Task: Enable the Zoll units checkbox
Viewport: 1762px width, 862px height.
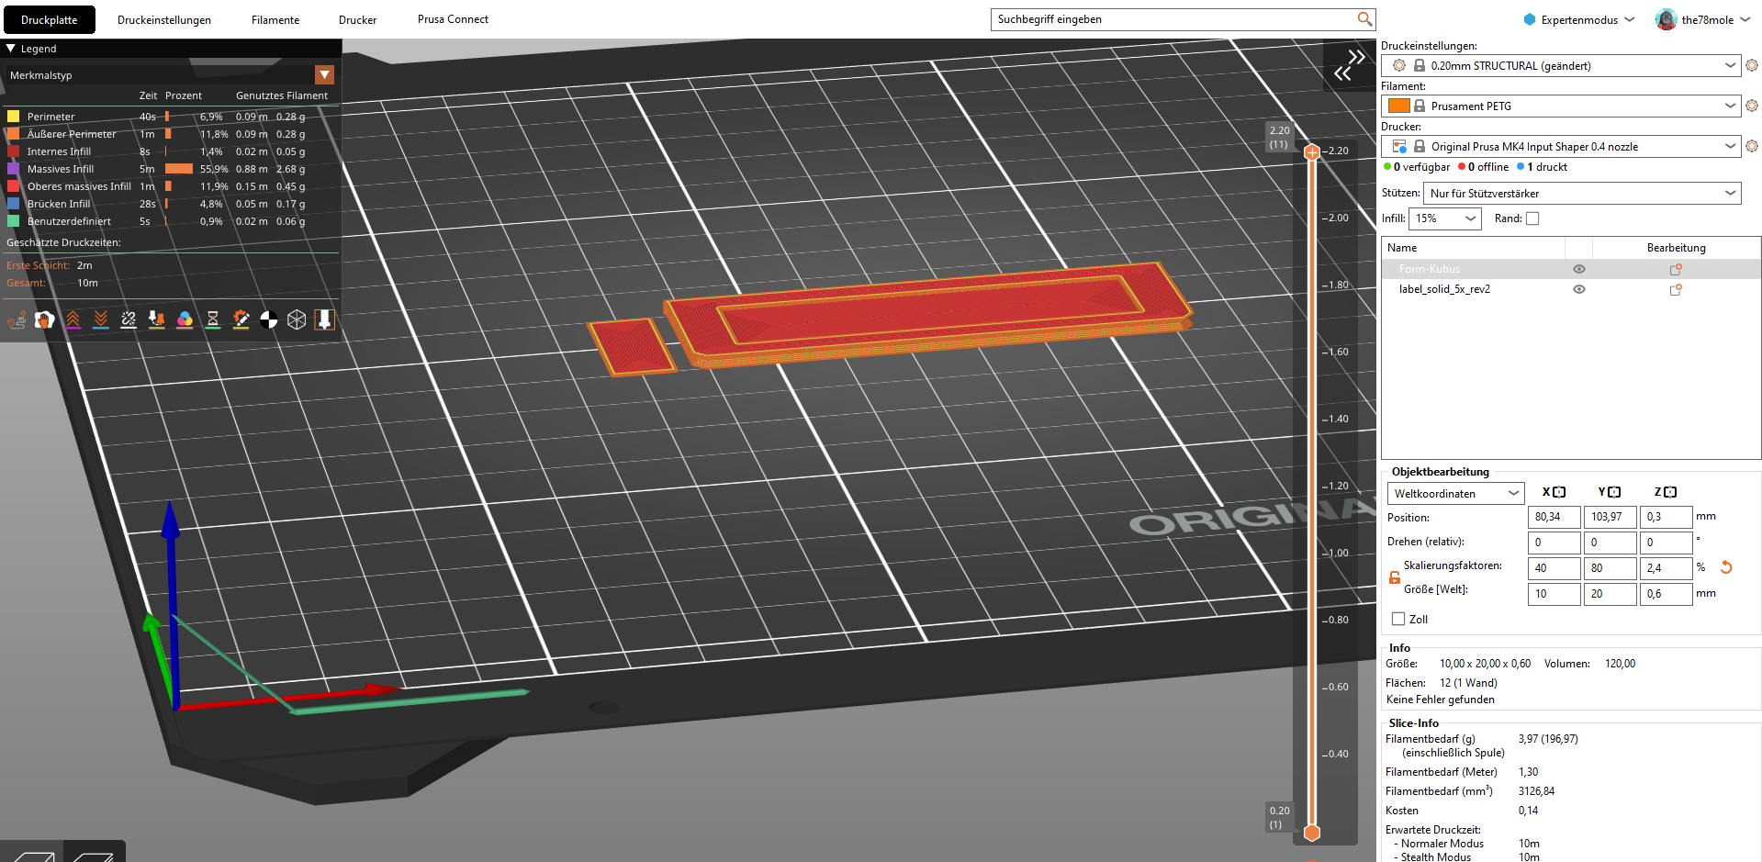Action: click(x=1398, y=619)
